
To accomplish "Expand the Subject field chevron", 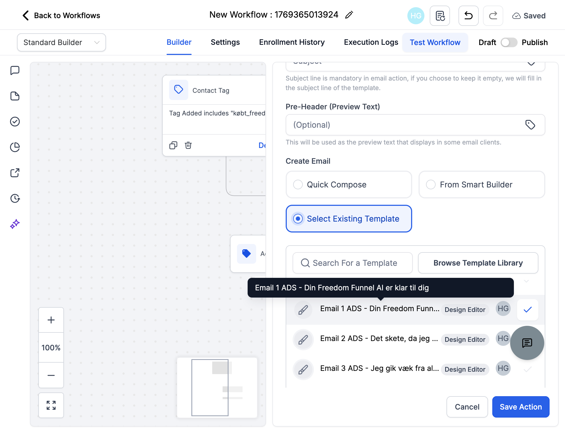I will click(x=531, y=63).
